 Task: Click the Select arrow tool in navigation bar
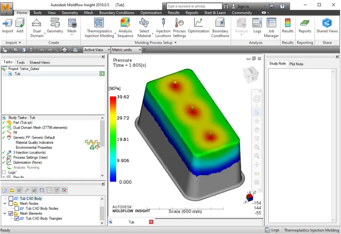257,112
